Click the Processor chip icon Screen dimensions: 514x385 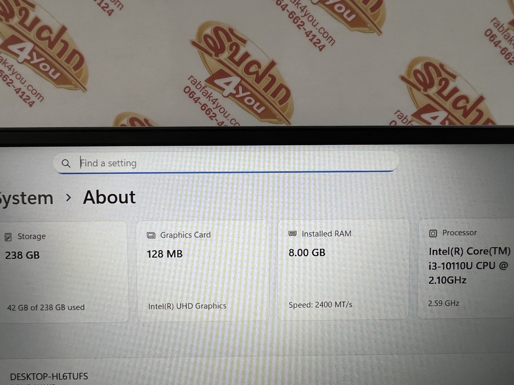(433, 233)
